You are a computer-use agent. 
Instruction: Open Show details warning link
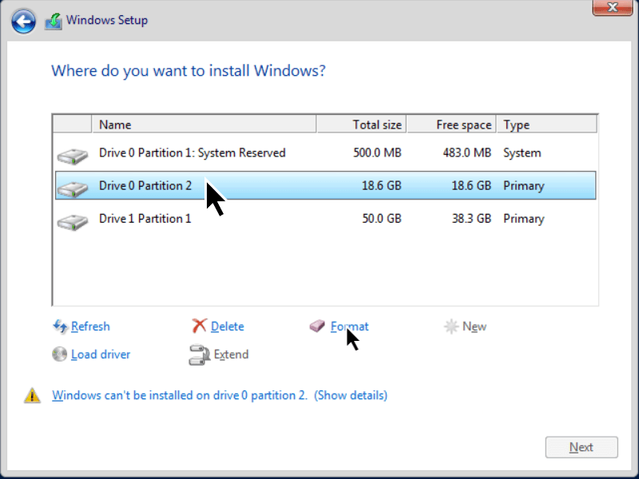[x=351, y=395]
